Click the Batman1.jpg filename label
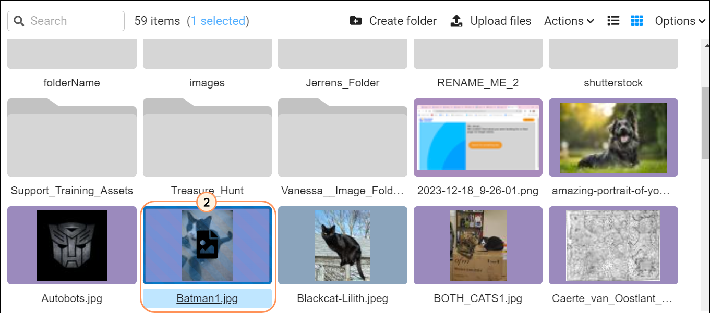 point(207,298)
